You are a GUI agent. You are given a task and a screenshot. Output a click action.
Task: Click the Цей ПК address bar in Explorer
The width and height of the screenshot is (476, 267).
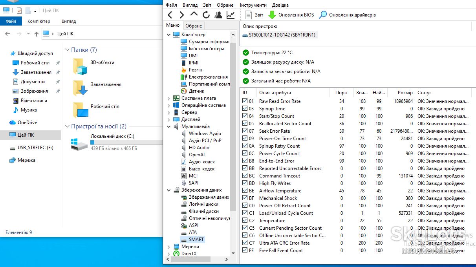[x=102, y=34]
